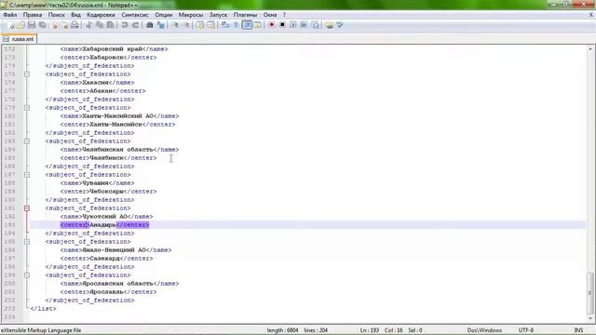Click the vertical scrollbar up arrow
596x335 pixels.
coord(590,48)
